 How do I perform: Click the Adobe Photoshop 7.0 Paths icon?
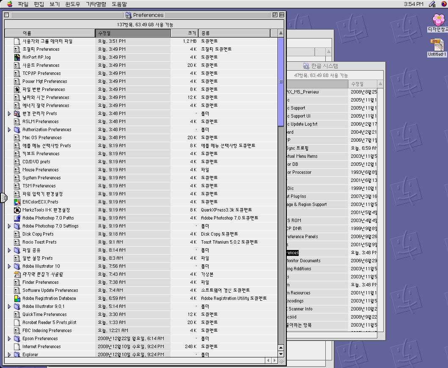17,218
